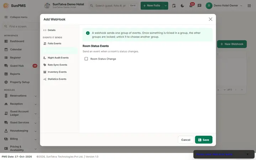Image resolution: width=256 pixels, height=160 pixels.
Task: Open Dashboard from the sidebar
Action: click(x=20, y=41)
